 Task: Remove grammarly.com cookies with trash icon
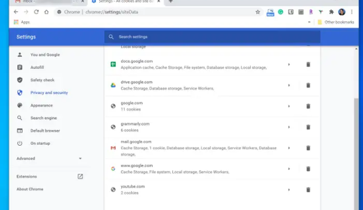tap(308, 127)
